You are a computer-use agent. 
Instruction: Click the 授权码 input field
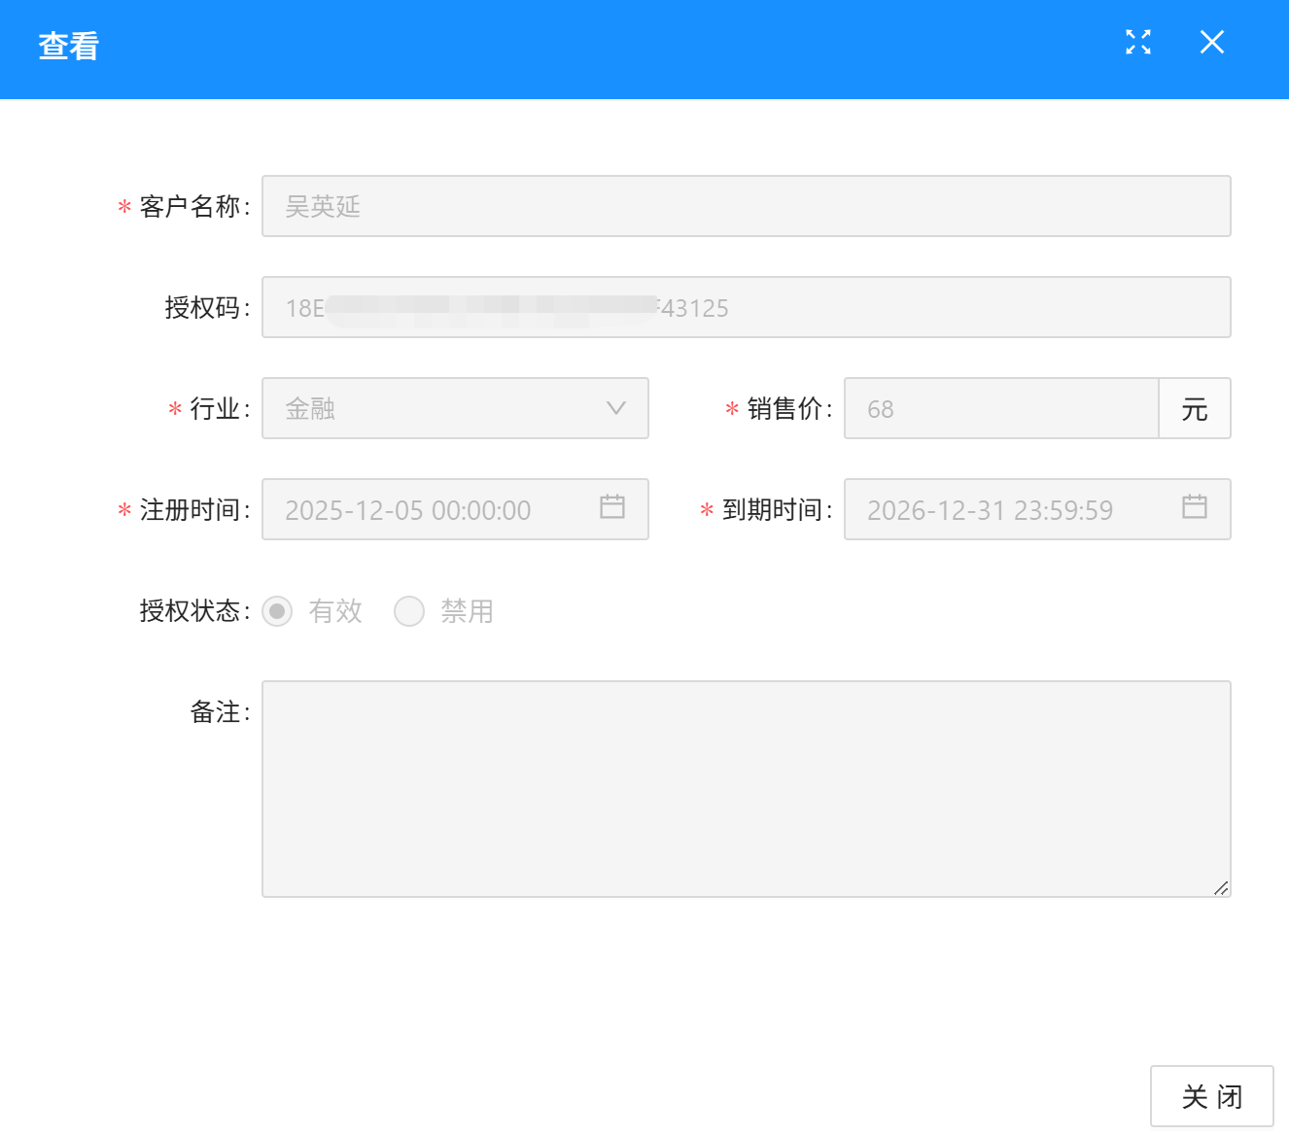[746, 307]
